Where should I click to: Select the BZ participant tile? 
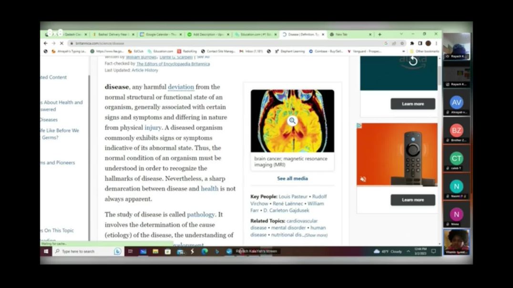tap(456, 131)
